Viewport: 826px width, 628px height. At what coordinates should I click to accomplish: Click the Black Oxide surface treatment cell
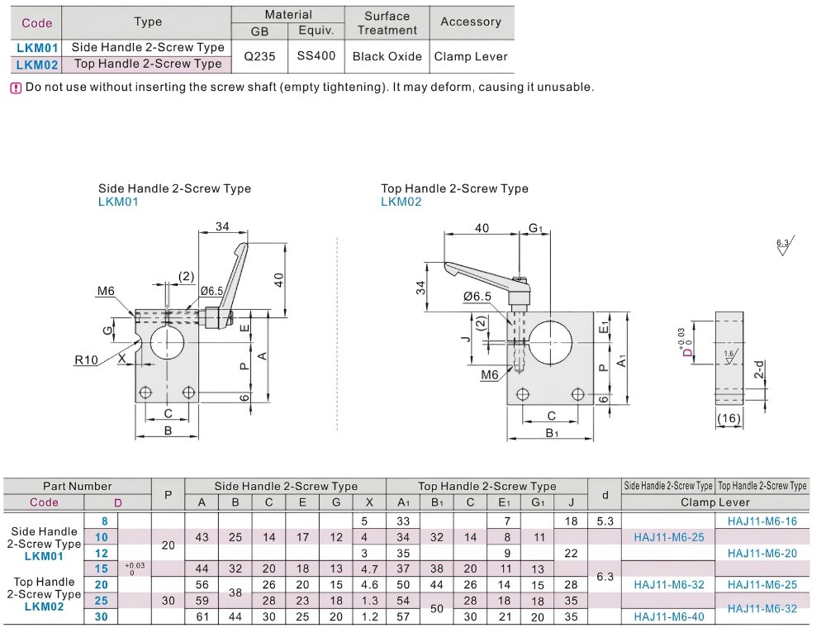(387, 56)
